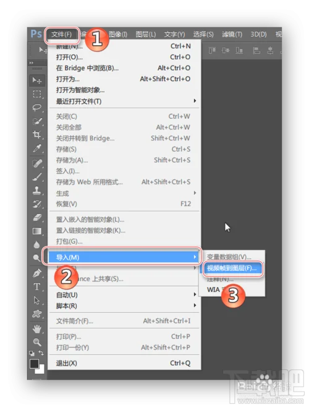This screenshot has width=309, height=407.
Task: Choose 打开为... menu entry
Action: coord(124,79)
